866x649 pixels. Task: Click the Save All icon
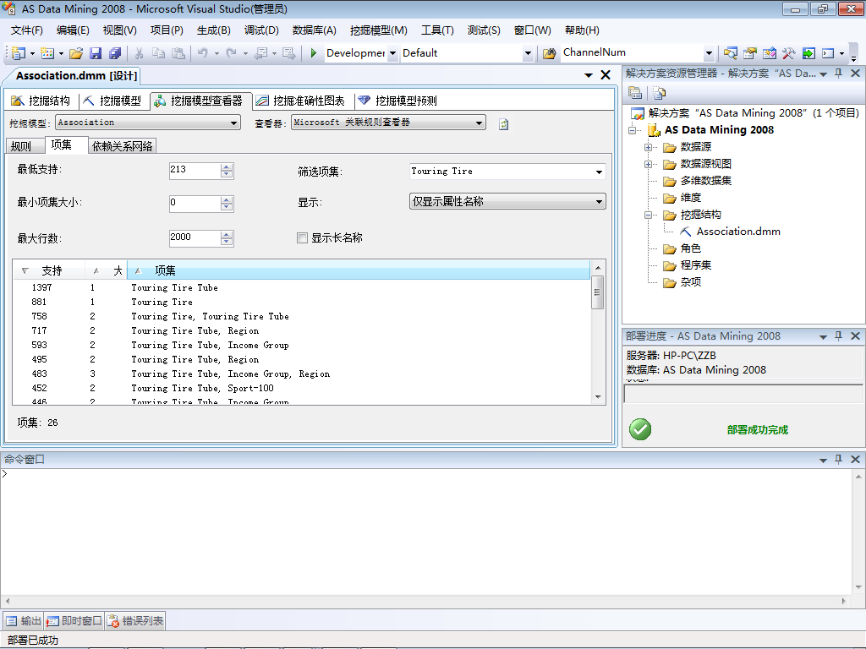click(115, 53)
